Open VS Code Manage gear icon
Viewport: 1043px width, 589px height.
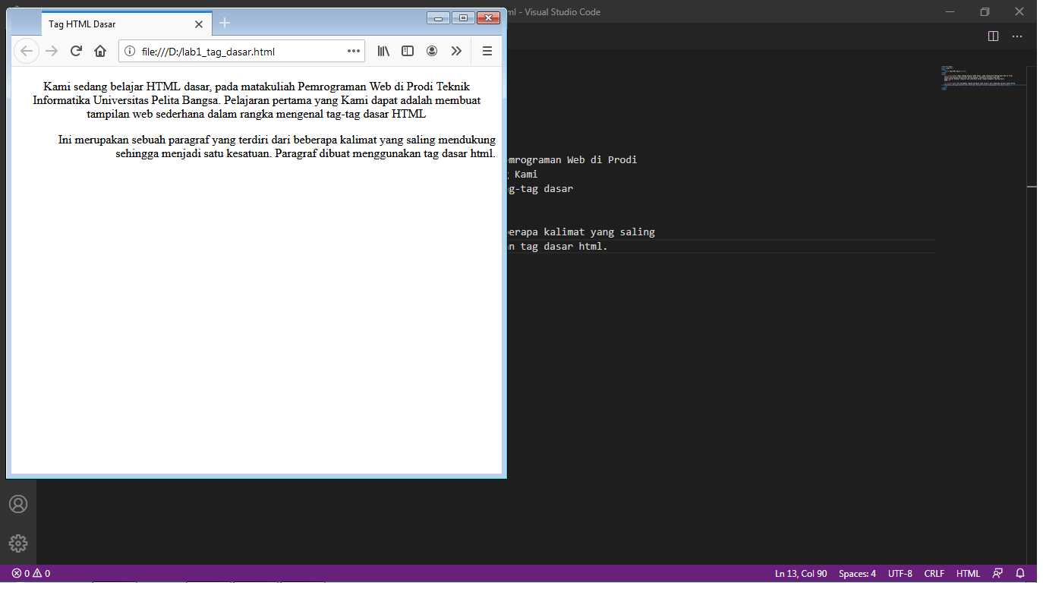pos(18,543)
